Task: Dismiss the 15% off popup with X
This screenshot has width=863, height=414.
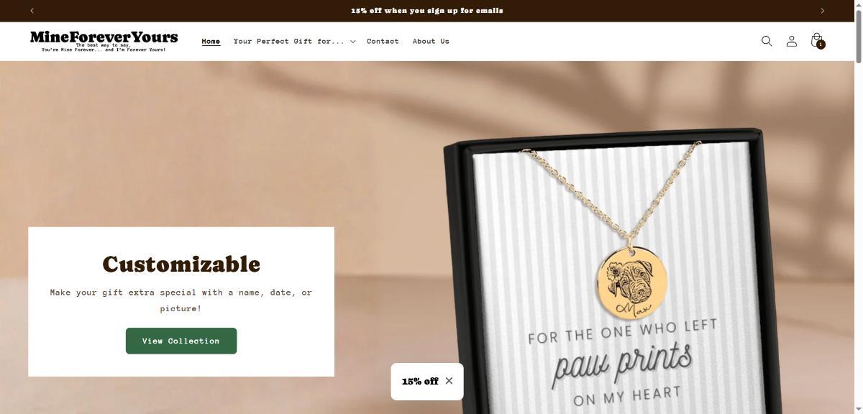Action: point(449,381)
